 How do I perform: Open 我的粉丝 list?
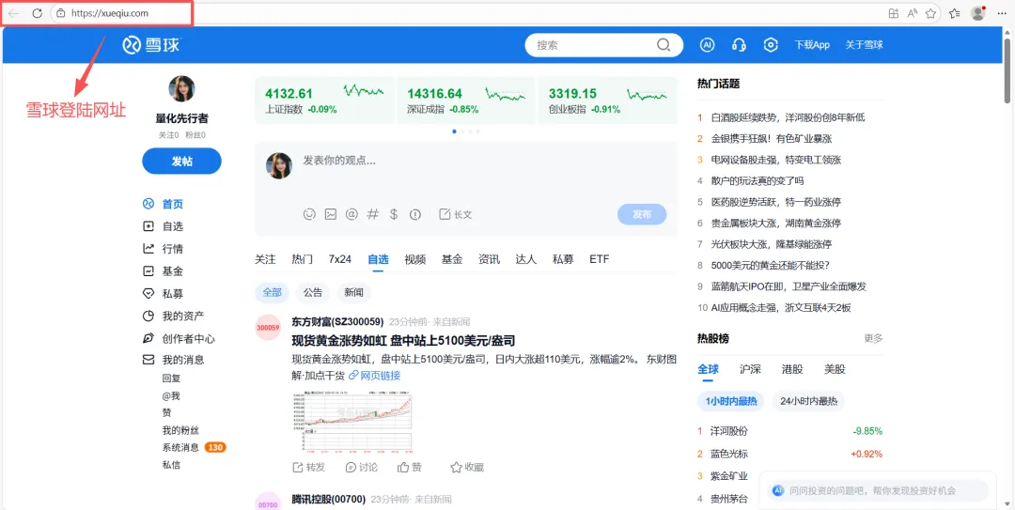(180, 430)
